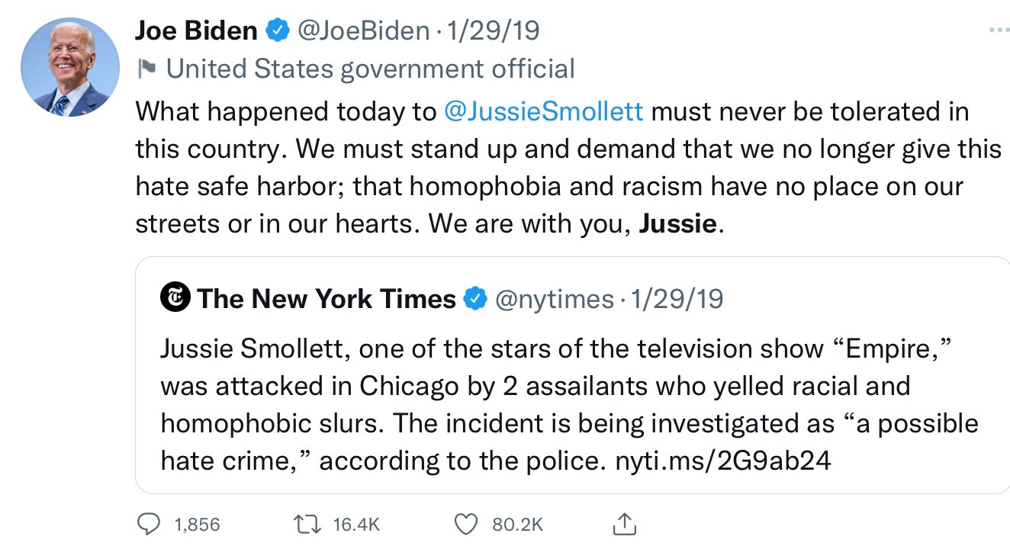This screenshot has width=1010, height=546.
Task: Click the @JoeBiden handle
Action: 362,31
